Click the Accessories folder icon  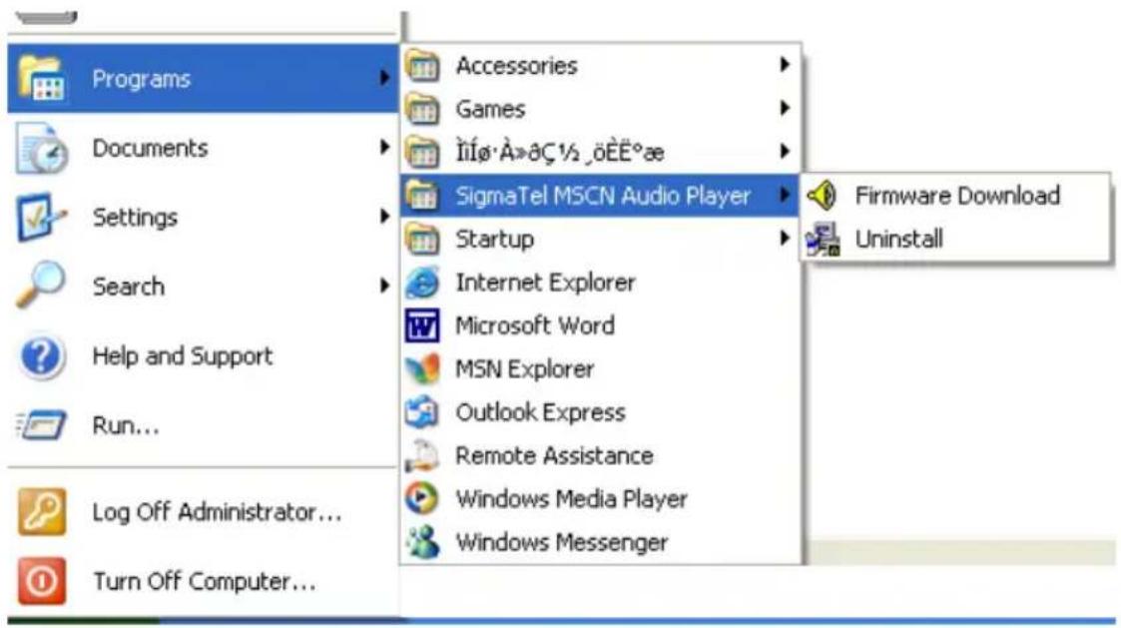[x=422, y=66]
